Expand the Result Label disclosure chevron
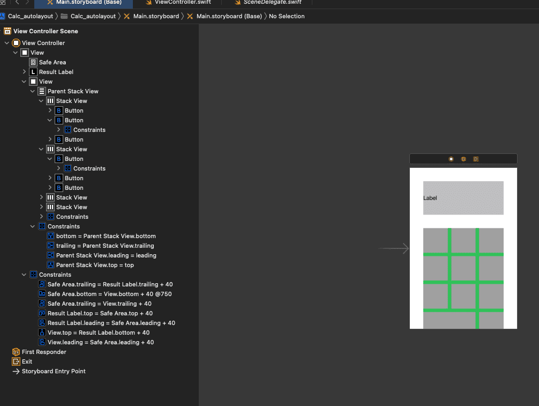 pyautogui.click(x=24, y=72)
